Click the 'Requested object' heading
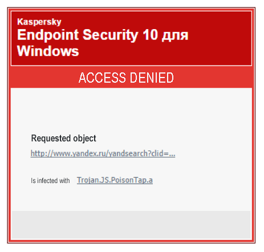264x252 pixels. [x=63, y=139]
